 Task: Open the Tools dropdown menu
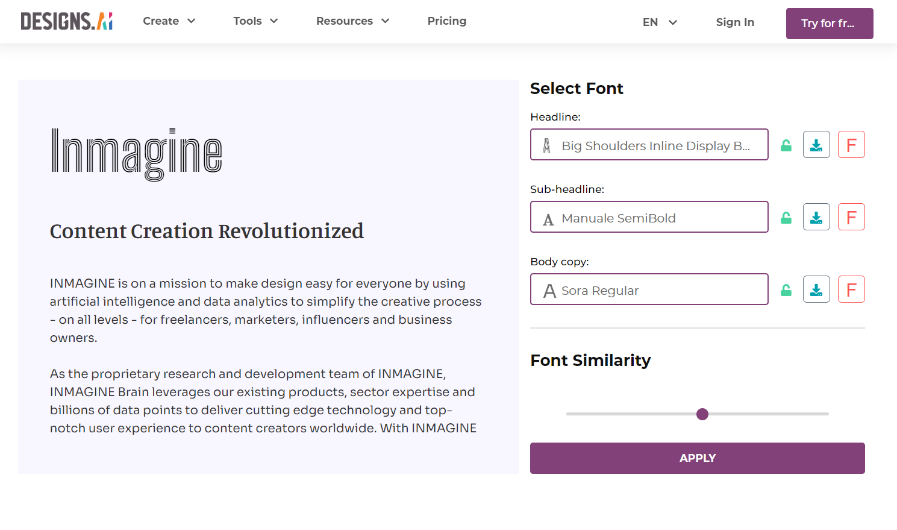[255, 21]
